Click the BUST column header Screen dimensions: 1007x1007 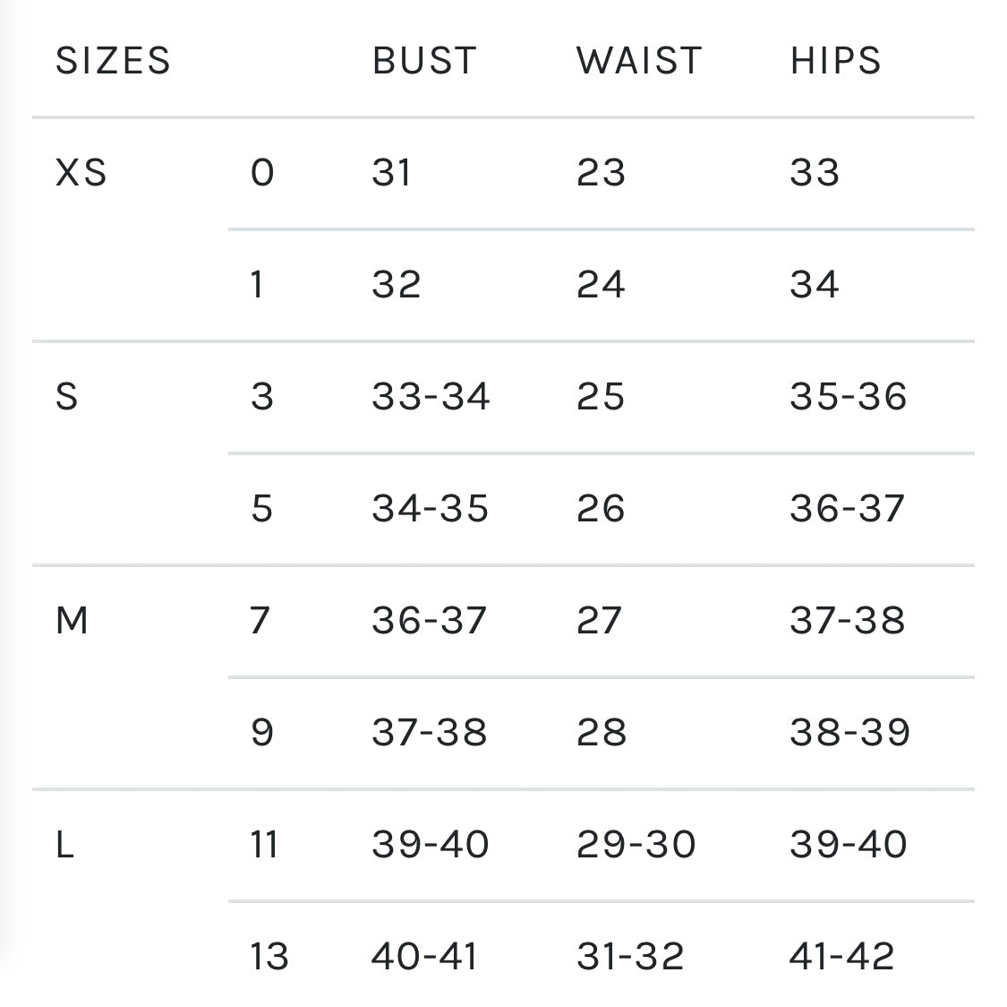coord(424,61)
